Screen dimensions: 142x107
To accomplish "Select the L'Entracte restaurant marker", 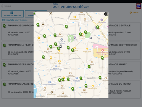I will (62, 86).
